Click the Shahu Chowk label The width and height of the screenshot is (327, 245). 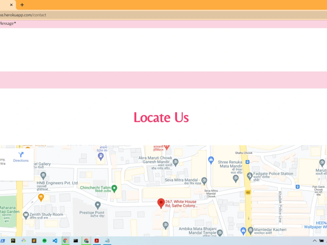pos(244,153)
